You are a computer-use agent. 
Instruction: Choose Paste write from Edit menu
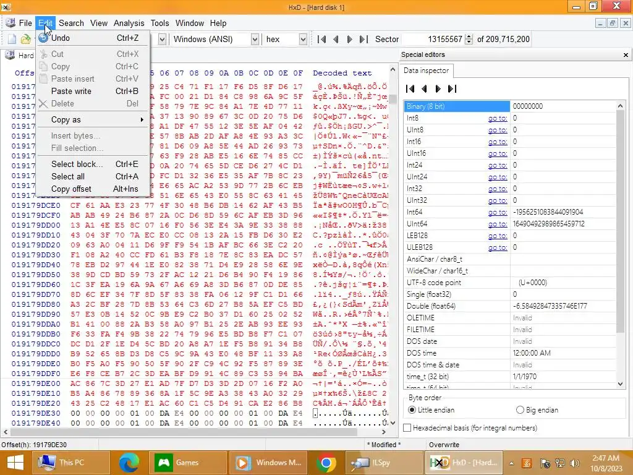pos(93,92)
